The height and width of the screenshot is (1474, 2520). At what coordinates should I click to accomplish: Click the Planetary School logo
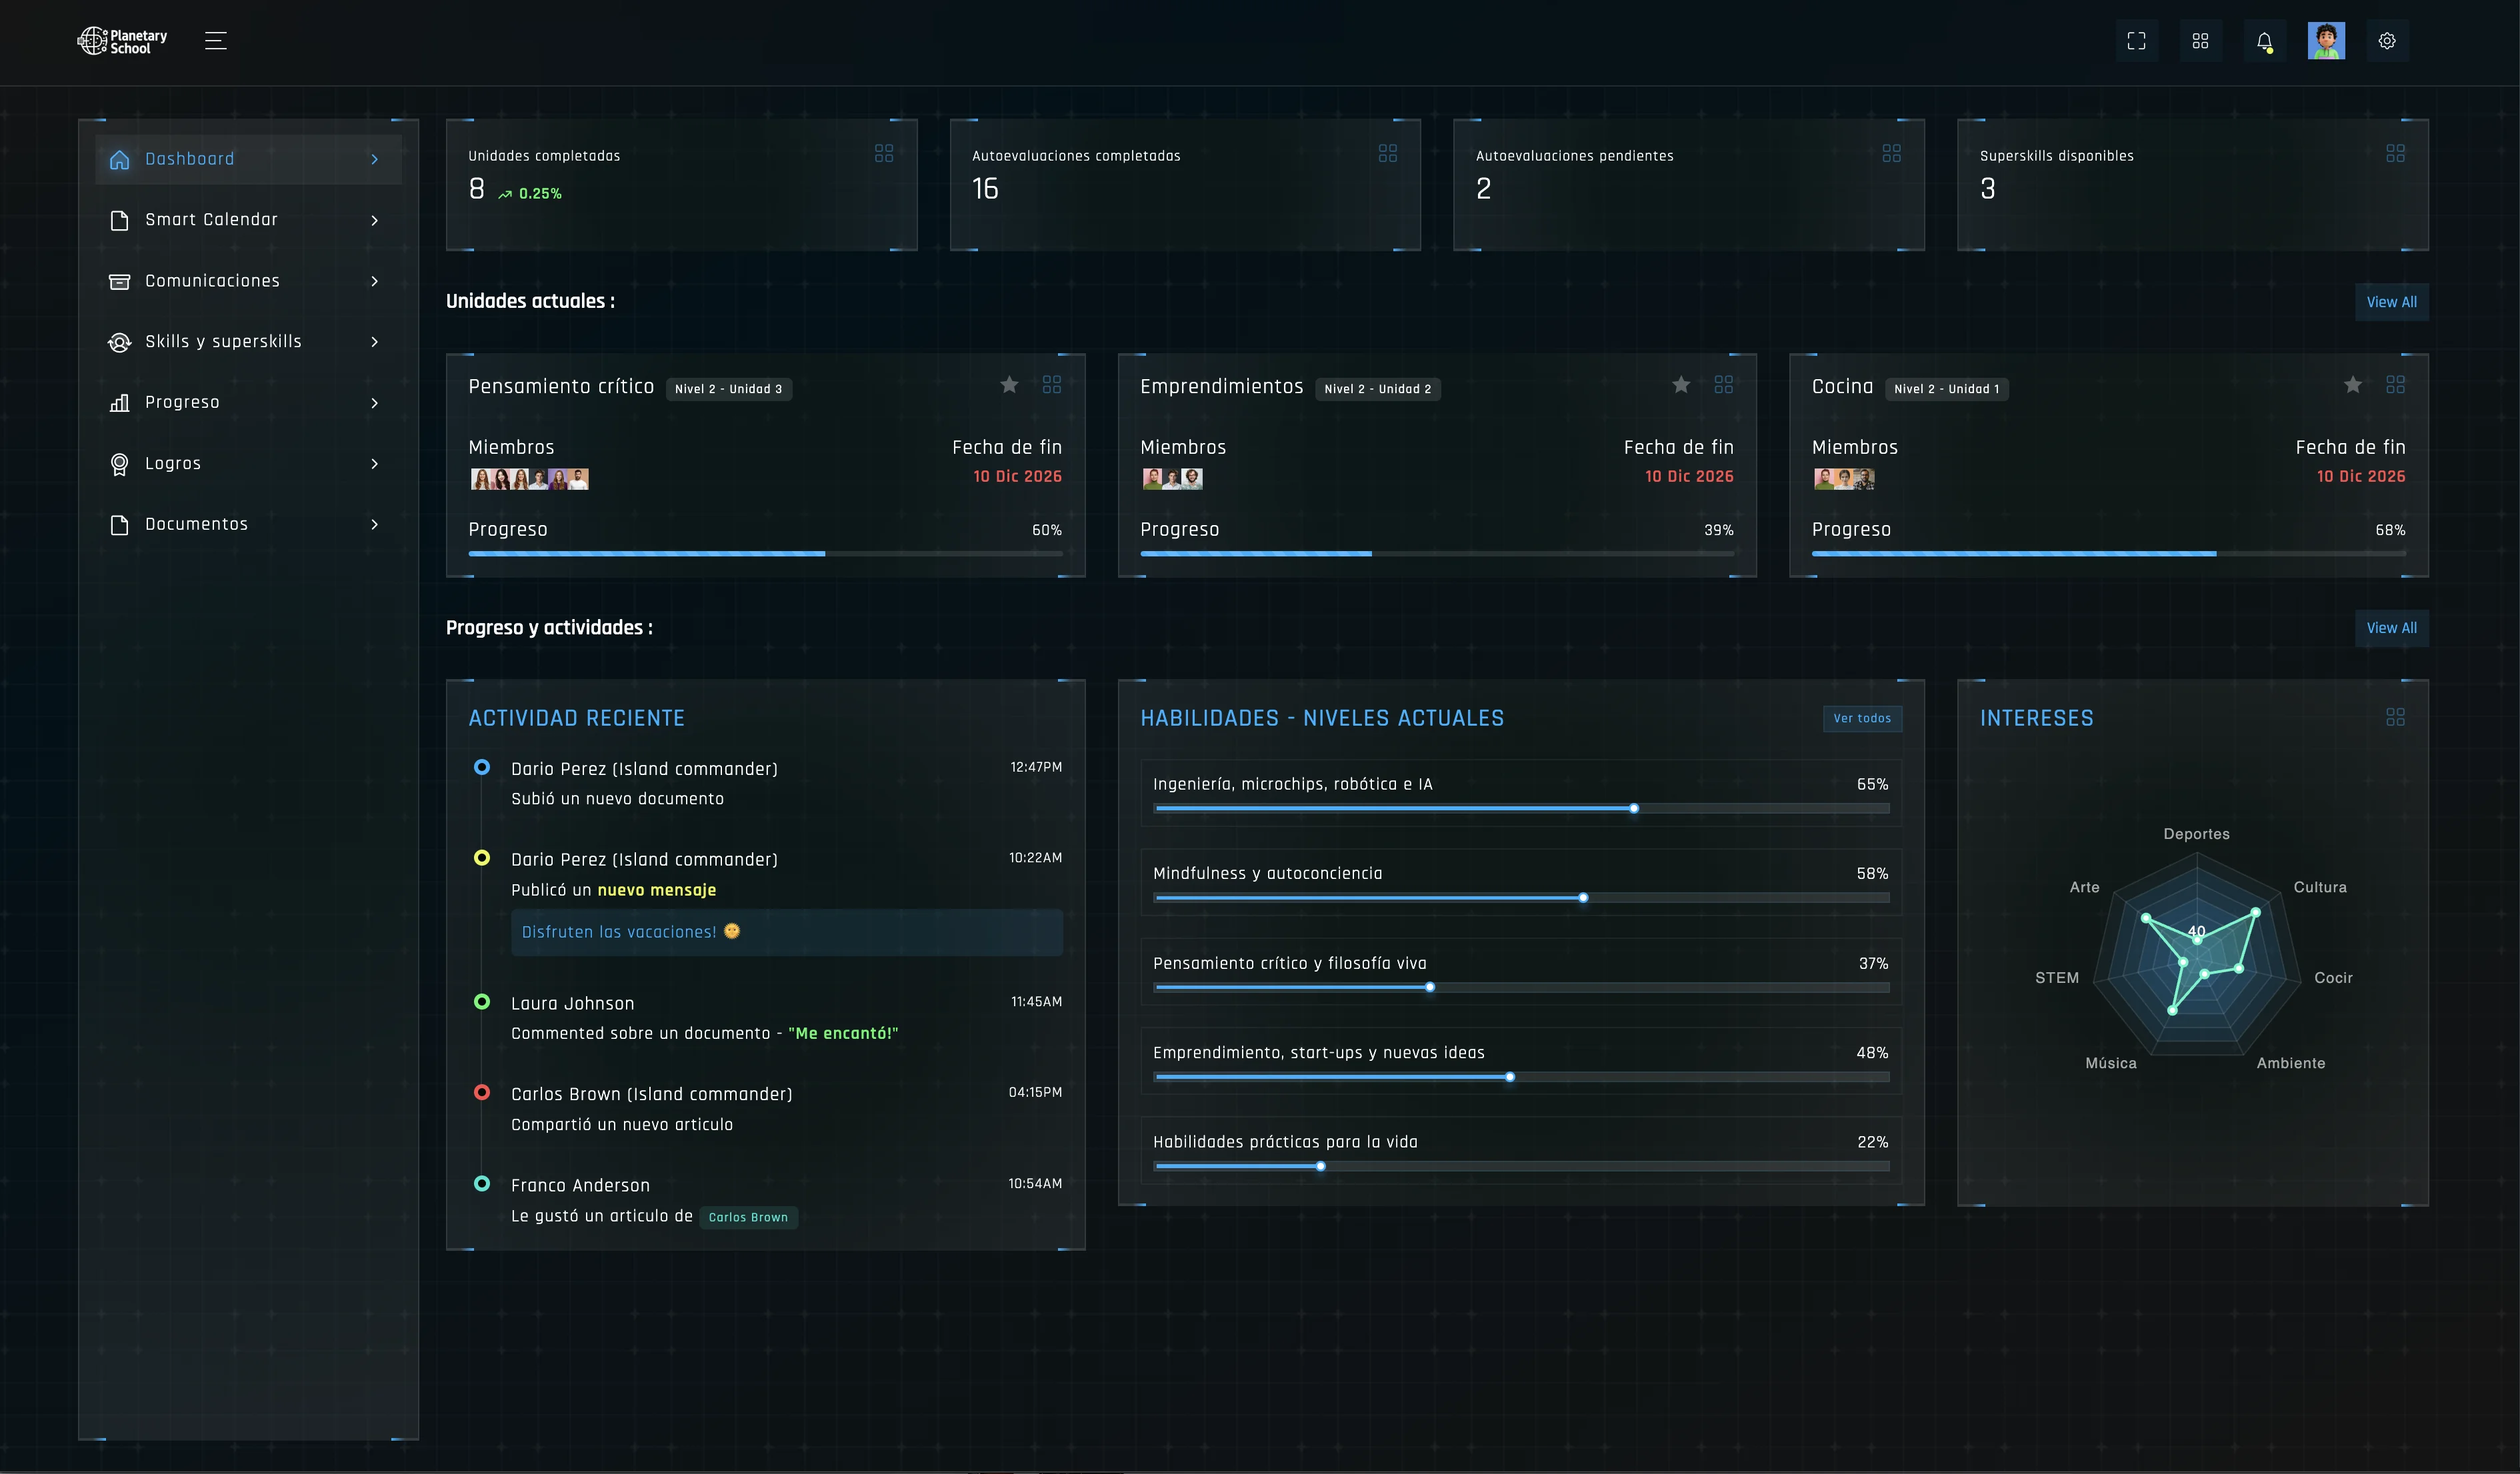(x=122, y=41)
